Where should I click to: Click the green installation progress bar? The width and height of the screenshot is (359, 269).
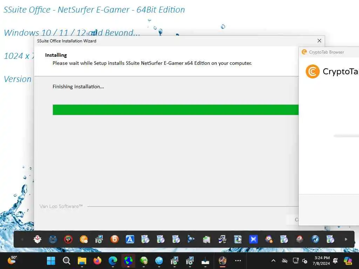[x=176, y=110]
